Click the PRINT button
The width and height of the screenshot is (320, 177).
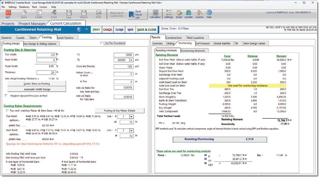(96, 30)
